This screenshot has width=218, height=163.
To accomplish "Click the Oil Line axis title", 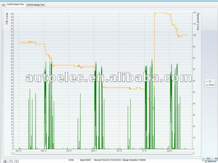I will [7, 18].
